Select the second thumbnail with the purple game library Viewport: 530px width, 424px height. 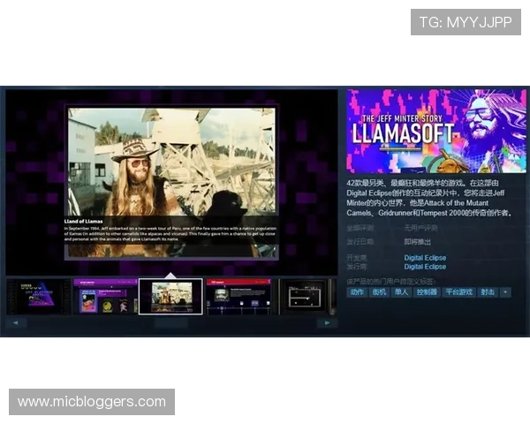tap(105, 297)
